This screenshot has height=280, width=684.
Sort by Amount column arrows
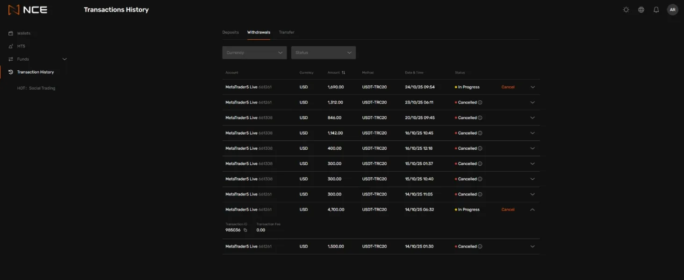tap(344, 73)
